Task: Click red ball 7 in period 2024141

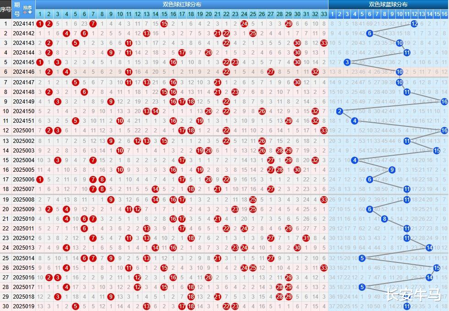Action: [x=93, y=24]
